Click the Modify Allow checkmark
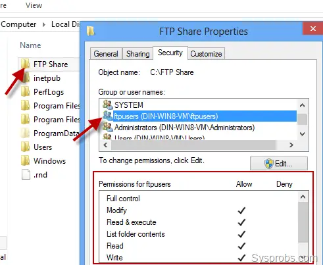The height and width of the screenshot is (265, 323). click(x=241, y=210)
